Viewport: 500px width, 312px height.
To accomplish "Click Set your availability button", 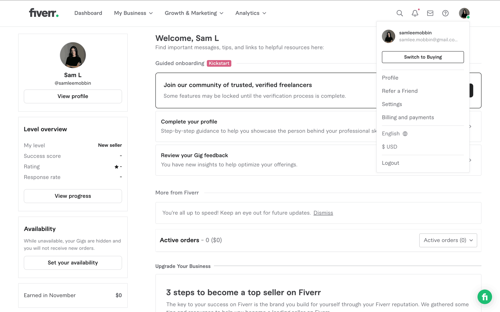I will point(73,263).
